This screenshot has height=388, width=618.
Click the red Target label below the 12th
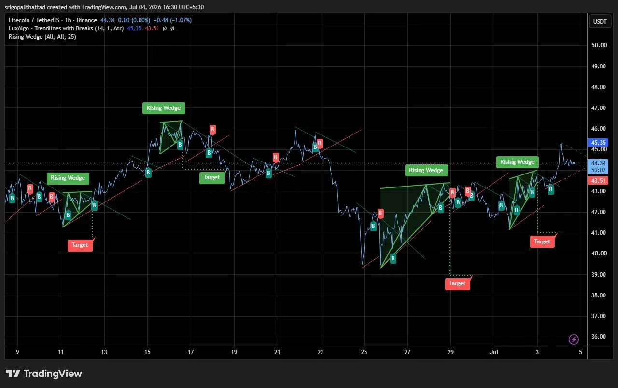click(80, 245)
